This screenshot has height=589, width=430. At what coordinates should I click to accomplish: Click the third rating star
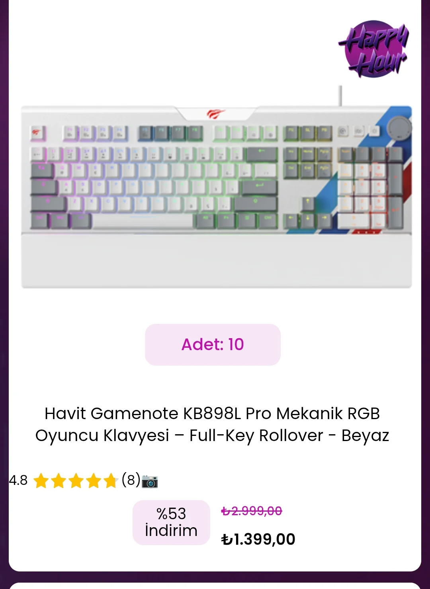pos(76,481)
